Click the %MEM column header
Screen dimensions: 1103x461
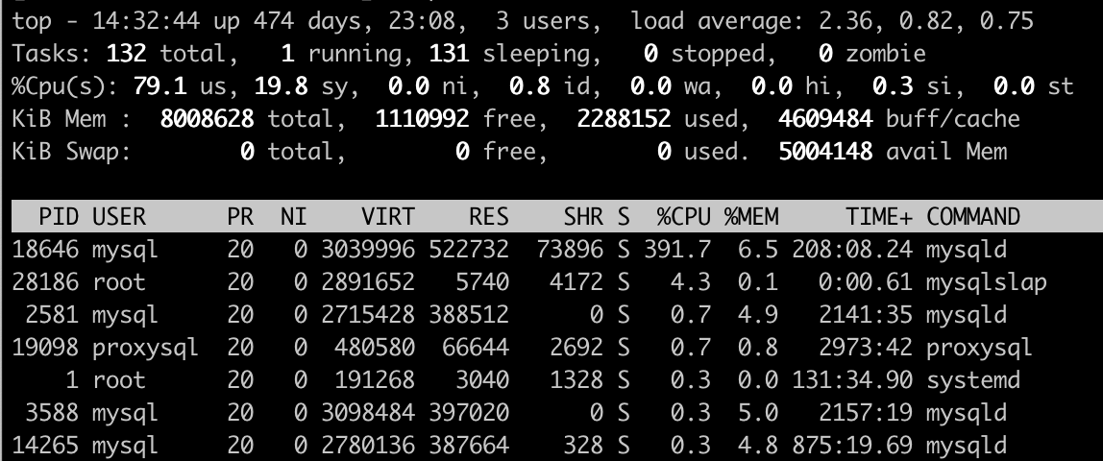tap(753, 217)
